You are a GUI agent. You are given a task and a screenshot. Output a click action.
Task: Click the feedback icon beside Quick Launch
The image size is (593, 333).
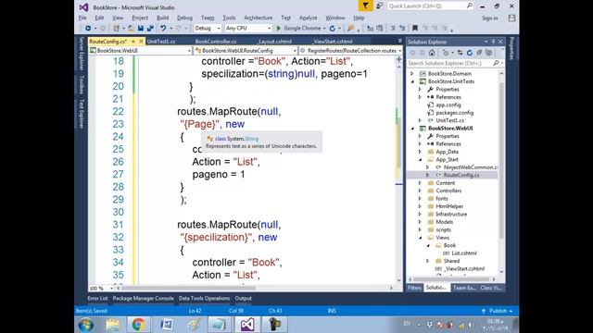379,6
